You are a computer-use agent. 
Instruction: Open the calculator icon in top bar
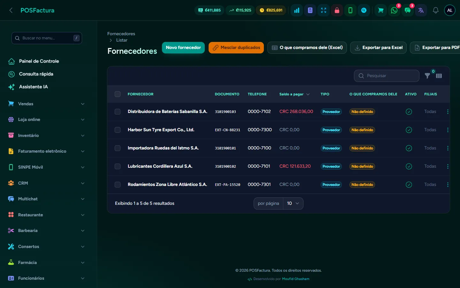[310, 10]
